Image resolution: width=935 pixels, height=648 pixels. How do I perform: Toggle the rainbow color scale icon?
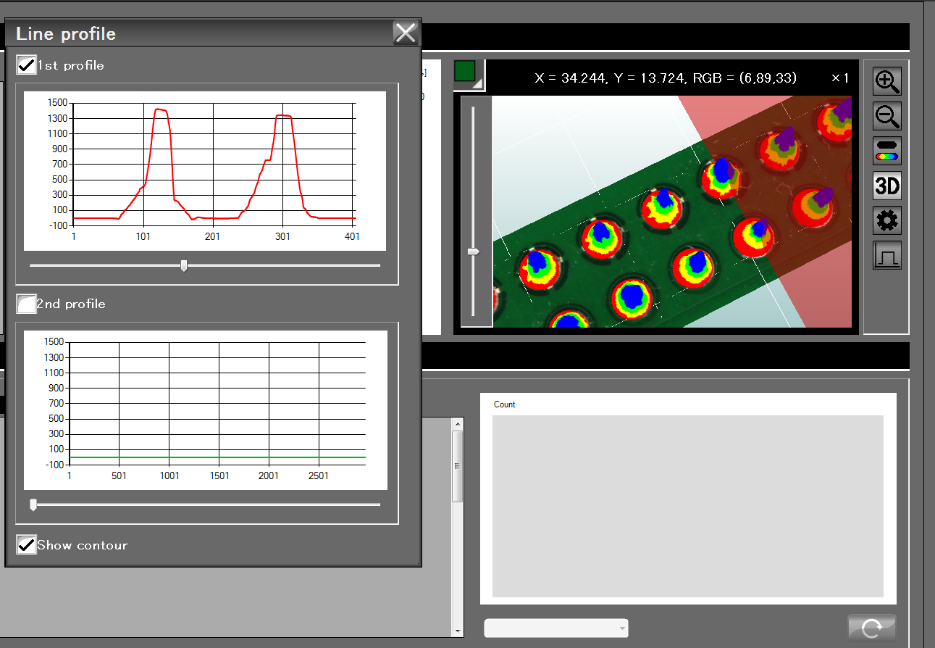pos(887,150)
